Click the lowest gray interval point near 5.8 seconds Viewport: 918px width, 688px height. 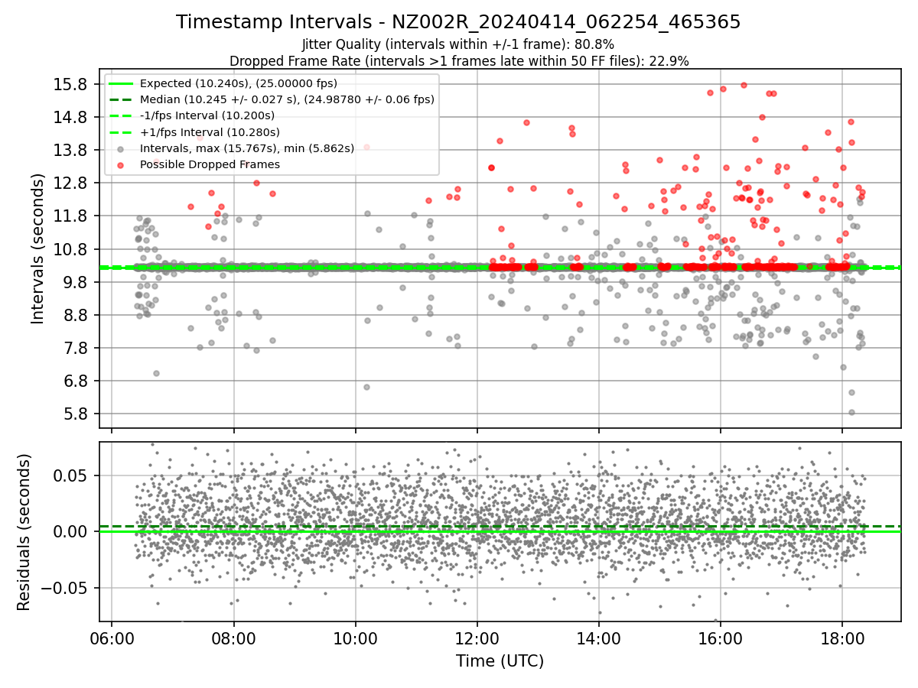[851, 412]
